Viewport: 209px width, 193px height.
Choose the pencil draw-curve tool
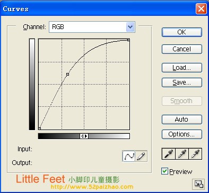[x=141, y=156]
